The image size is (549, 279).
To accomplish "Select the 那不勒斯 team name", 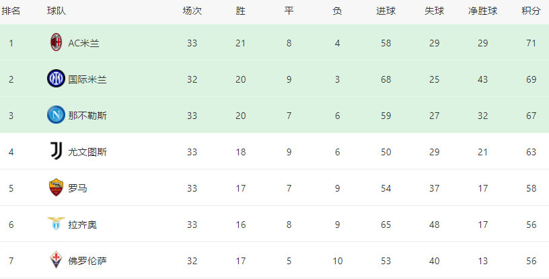I will (87, 116).
